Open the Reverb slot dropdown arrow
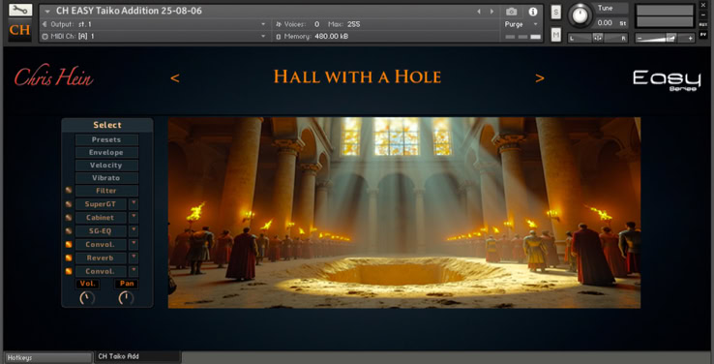This screenshot has width=714, height=364. pyautogui.click(x=134, y=257)
